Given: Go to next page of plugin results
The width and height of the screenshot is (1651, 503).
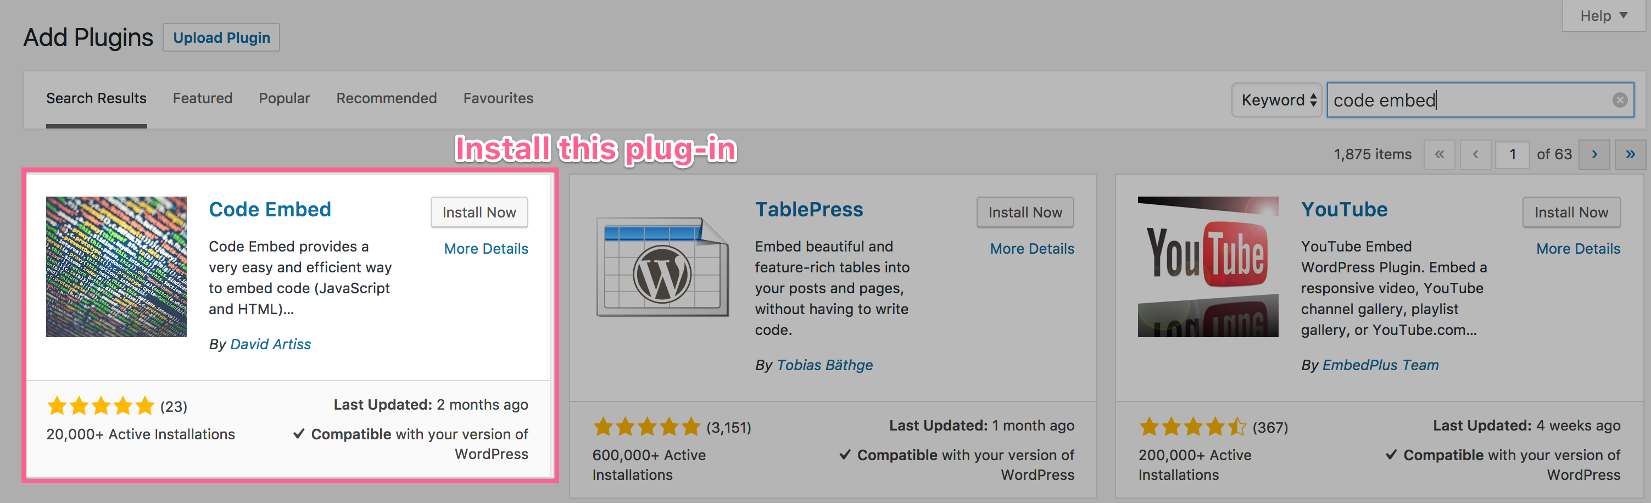Looking at the screenshot, I should click(x=1594, y=154).
